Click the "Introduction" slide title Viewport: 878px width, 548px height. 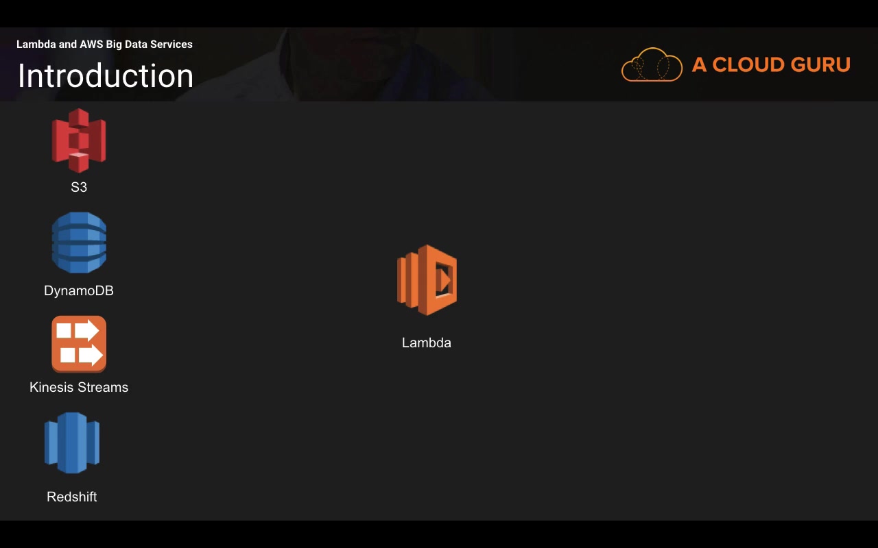point(106,75)
